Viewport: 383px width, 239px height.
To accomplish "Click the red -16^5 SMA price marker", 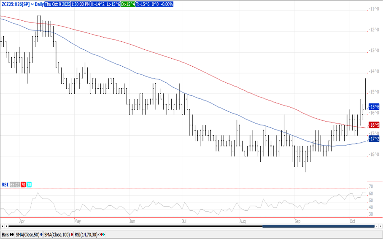I will pos(374,125).
